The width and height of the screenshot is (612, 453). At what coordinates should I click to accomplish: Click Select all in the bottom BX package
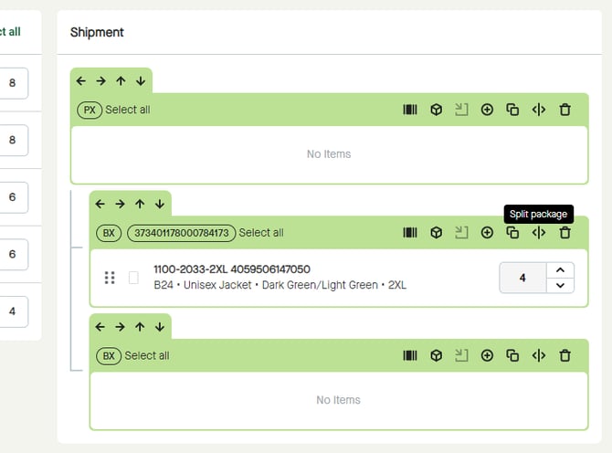[x=146, y=355]
